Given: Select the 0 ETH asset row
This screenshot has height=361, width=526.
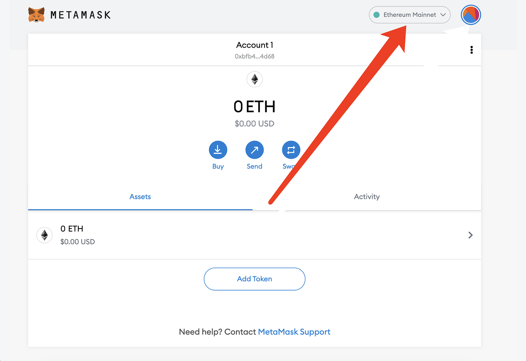Looking at the screenshot, I should 254,235.
